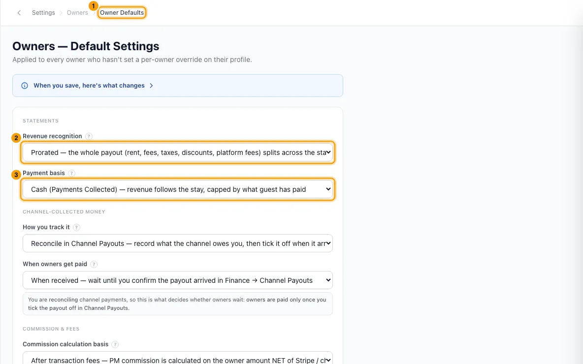Click the back arrow in breadcrumb
The image size is (583, 364).
[19, 13]
